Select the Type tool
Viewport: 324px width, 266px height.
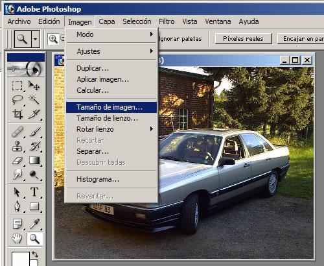click(34, 192)
